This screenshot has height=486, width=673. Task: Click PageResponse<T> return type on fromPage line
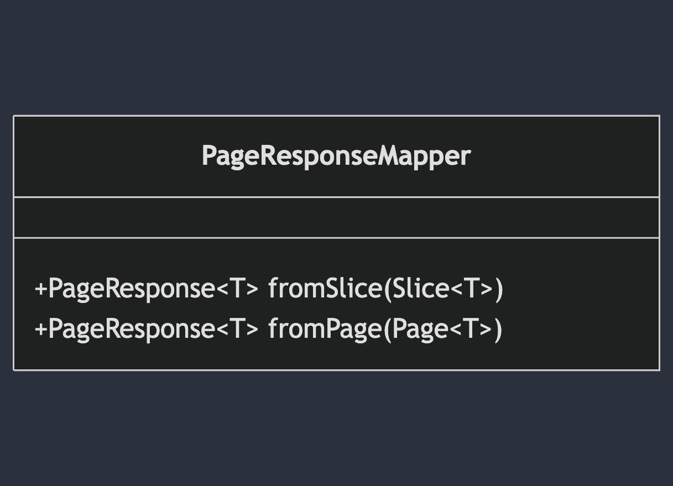(153, 329)
